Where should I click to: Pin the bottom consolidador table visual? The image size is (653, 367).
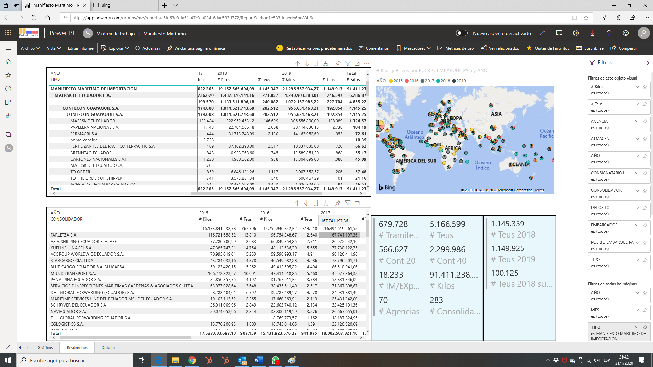(x=338, y=203)
